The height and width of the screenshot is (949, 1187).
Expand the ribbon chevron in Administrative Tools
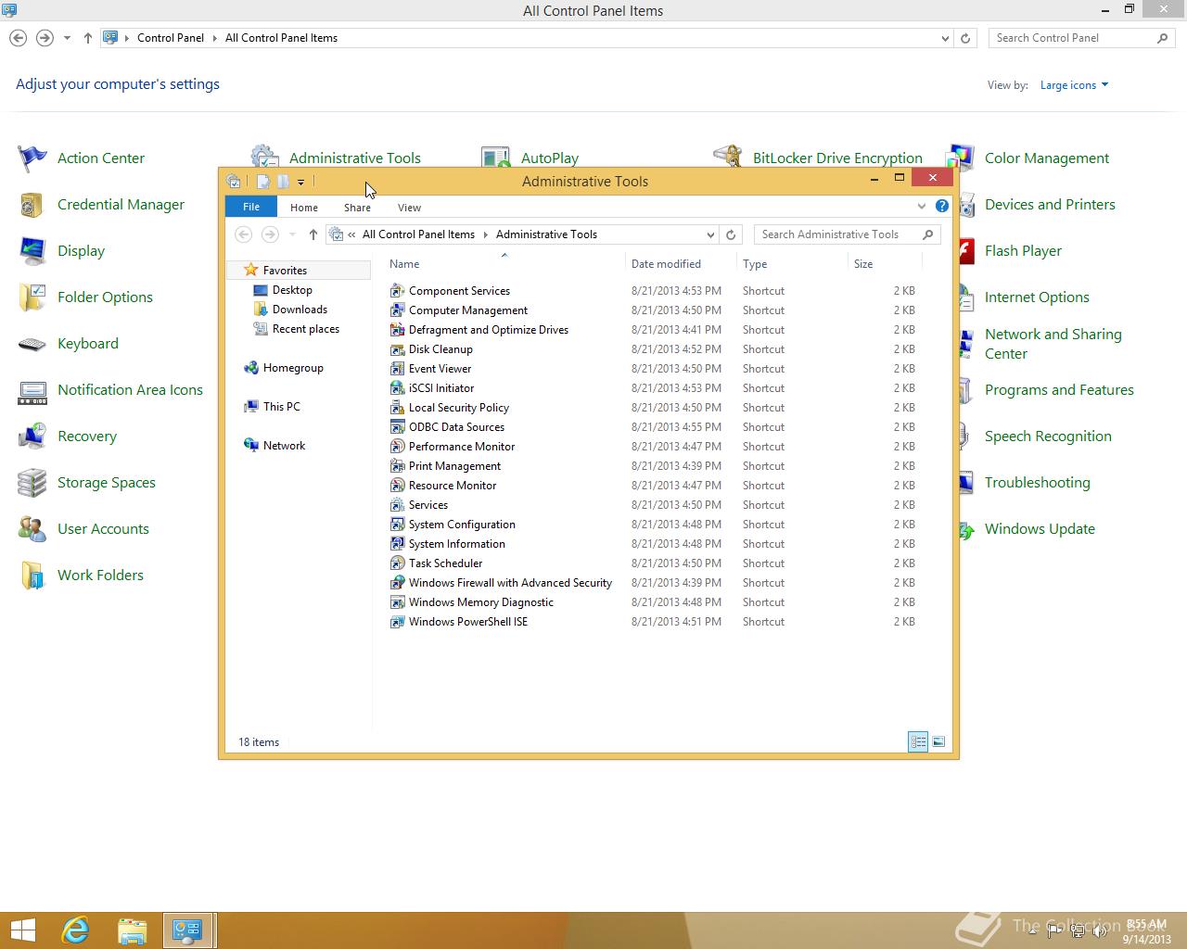[921, 207]
